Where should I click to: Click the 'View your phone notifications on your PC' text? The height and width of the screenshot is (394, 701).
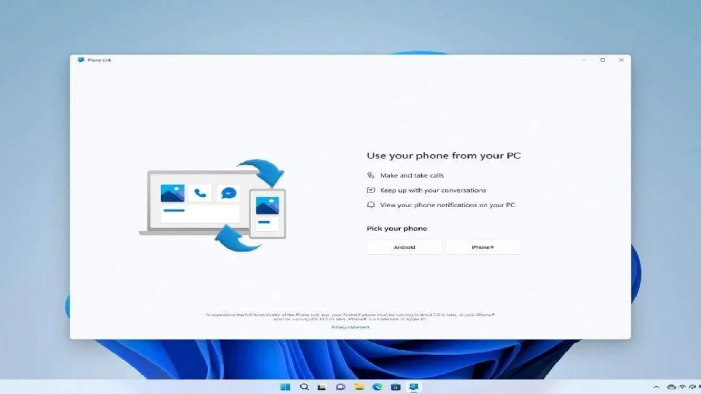(447, 205)
